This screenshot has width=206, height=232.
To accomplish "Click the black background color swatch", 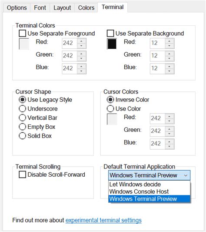I will tap(112, 44).
